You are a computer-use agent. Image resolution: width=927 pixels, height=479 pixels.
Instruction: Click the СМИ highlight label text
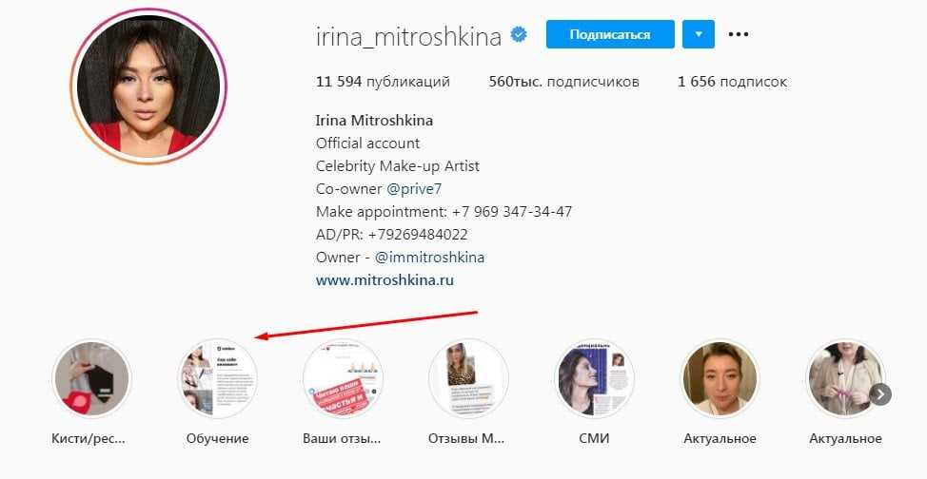[594, 439]
